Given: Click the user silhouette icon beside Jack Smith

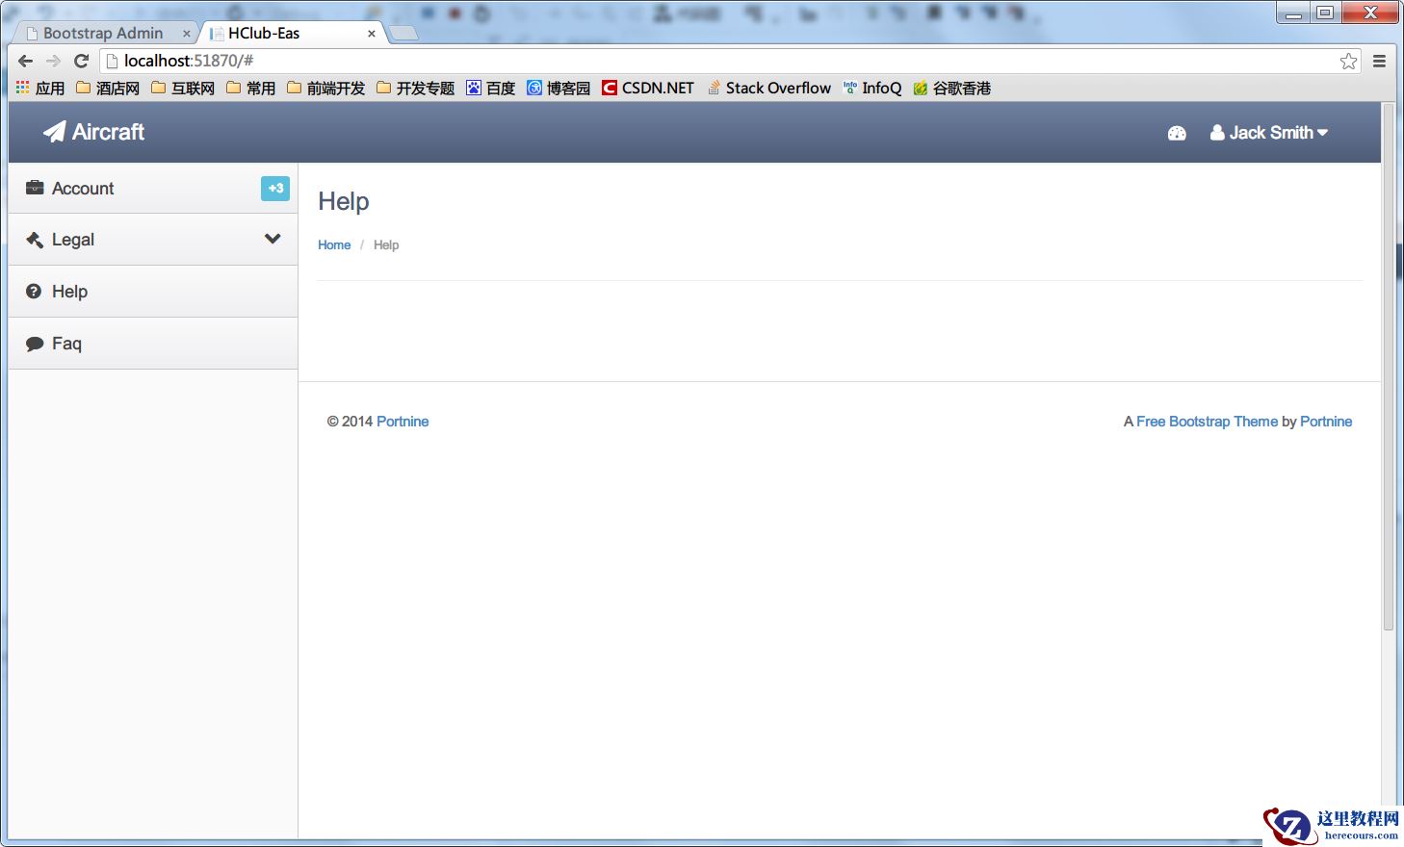Looking at the screenshot, I should tap(1216, 133).
